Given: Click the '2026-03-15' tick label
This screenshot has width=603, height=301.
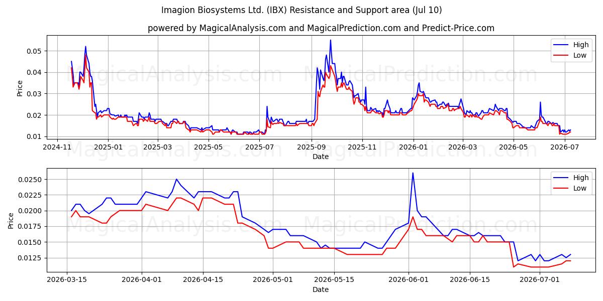Looking at the screenshot, I should click(67, 279).
